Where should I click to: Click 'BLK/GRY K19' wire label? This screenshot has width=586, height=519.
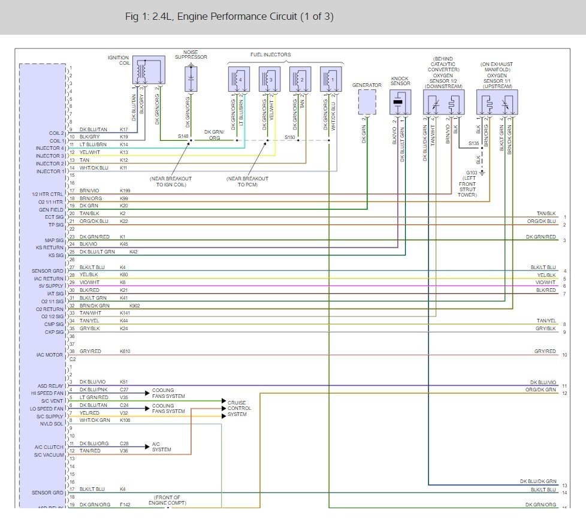[104, 137]
